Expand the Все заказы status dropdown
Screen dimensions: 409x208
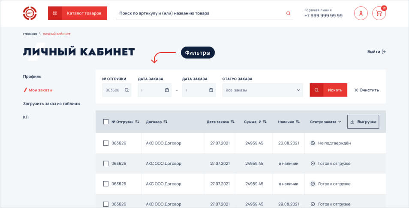point(262,90)
